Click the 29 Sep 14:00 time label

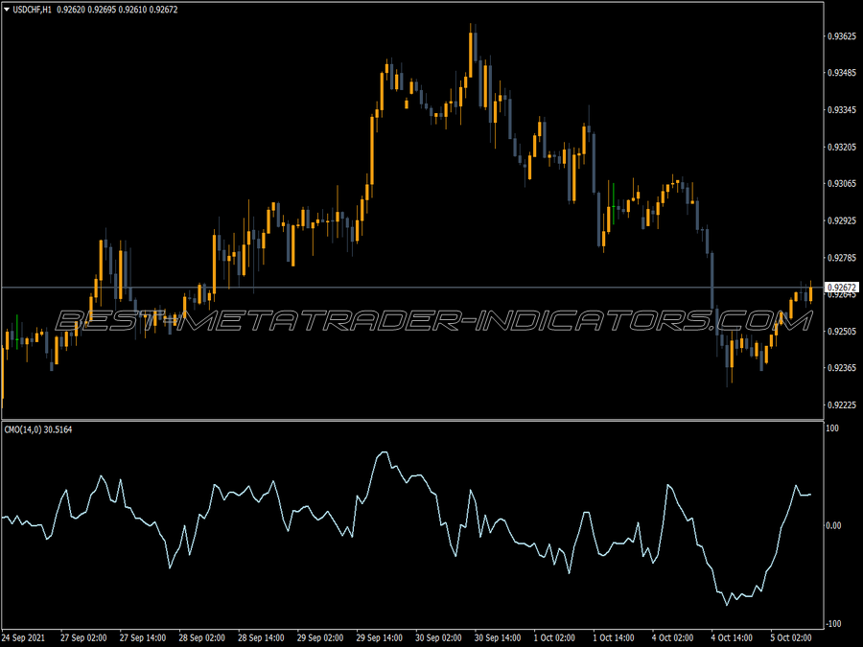(x=379, y=637)
